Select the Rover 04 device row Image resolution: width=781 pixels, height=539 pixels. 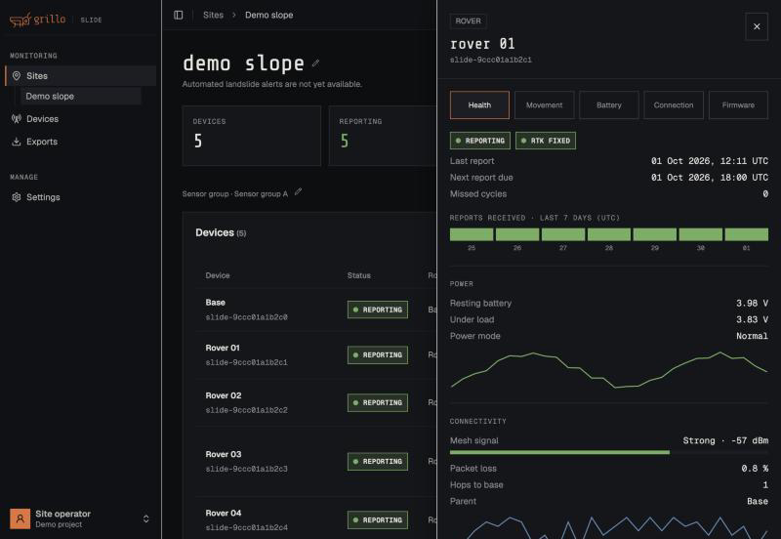click(316, 518)
